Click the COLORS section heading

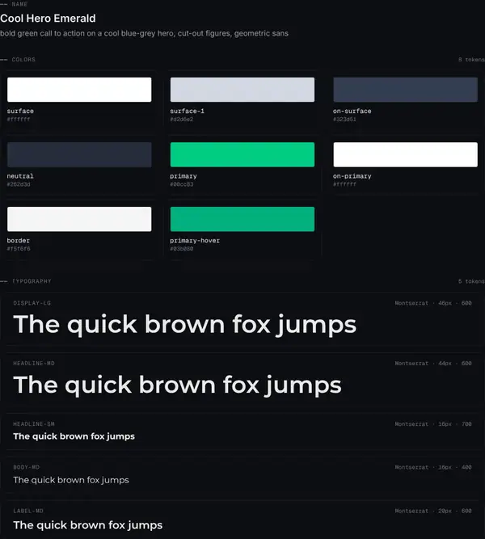point(23,60)
